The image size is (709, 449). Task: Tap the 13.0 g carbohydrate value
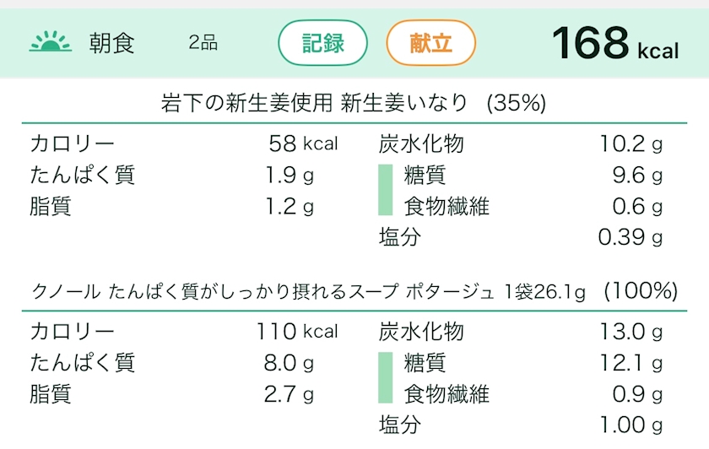click(x=631, y=332)
